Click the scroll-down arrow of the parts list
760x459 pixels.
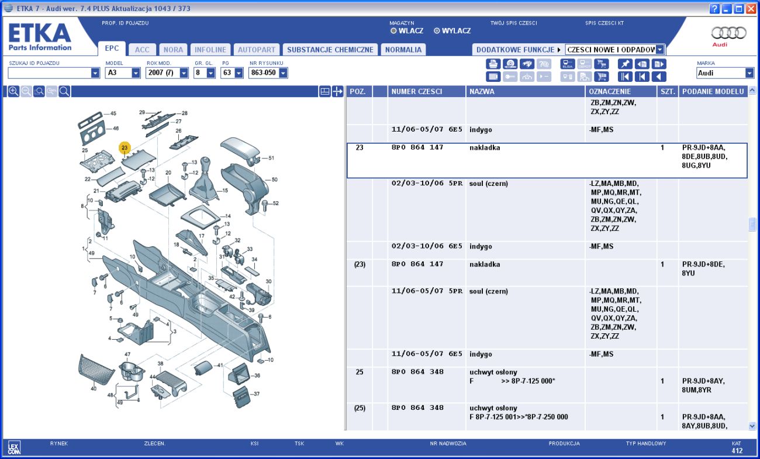[752, 426]
